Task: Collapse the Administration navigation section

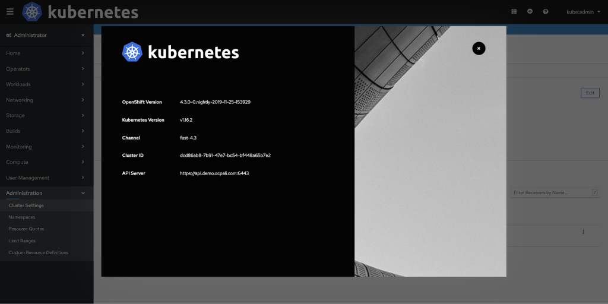Action: tap(46, 193)
